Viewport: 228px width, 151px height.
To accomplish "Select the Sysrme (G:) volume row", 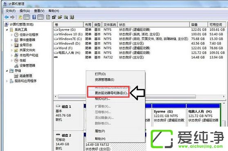I will point(139,30).
